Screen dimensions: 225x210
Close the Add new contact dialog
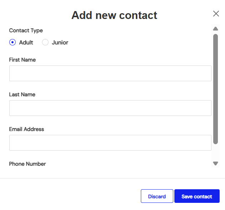click(216, 14)
